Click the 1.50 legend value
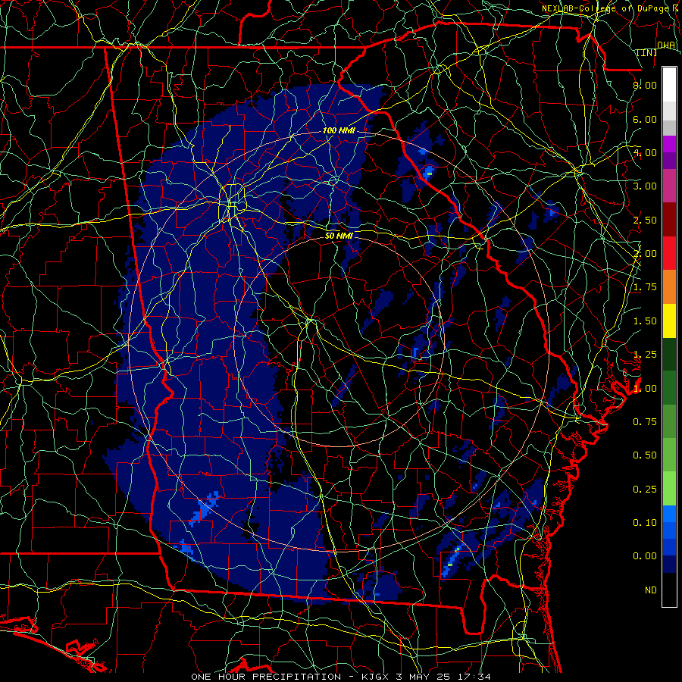The image size is (682, 682). tap(645, 321)
